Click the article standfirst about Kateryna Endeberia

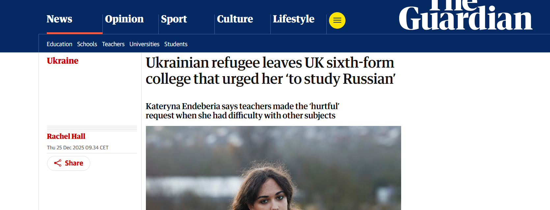242,111
